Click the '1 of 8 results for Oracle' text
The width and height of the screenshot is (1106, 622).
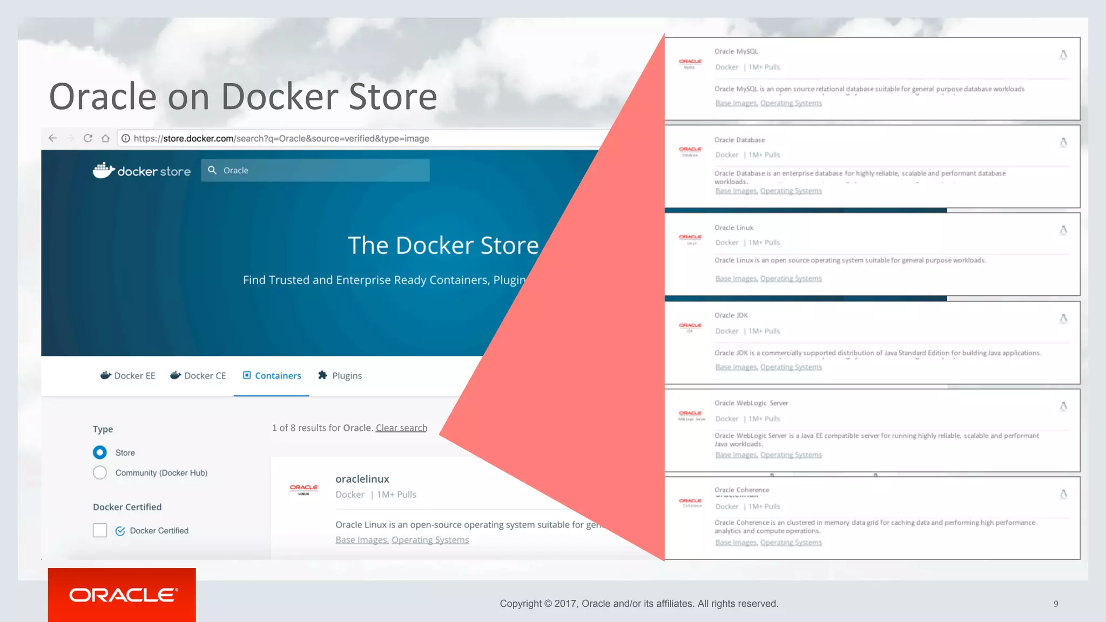pyautogui.click(x=322, y=428)
